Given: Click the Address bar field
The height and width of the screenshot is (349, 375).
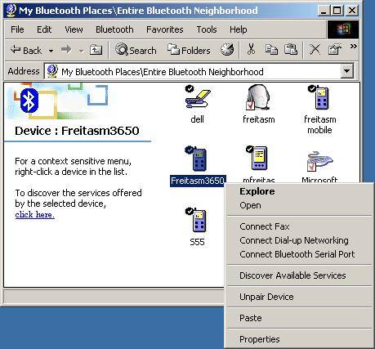Looking at the screenshot, I should click(199, 71).
